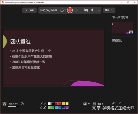Click the 视图 layout view icon
This screenshot has height=114, width=138.
coord(94,104)
